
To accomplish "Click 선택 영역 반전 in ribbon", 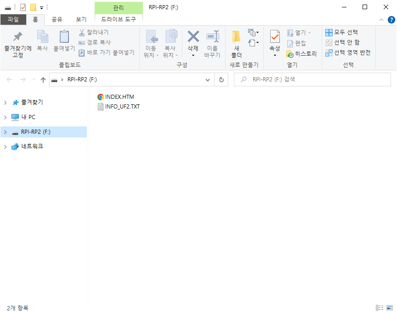I will coord(348,52).
